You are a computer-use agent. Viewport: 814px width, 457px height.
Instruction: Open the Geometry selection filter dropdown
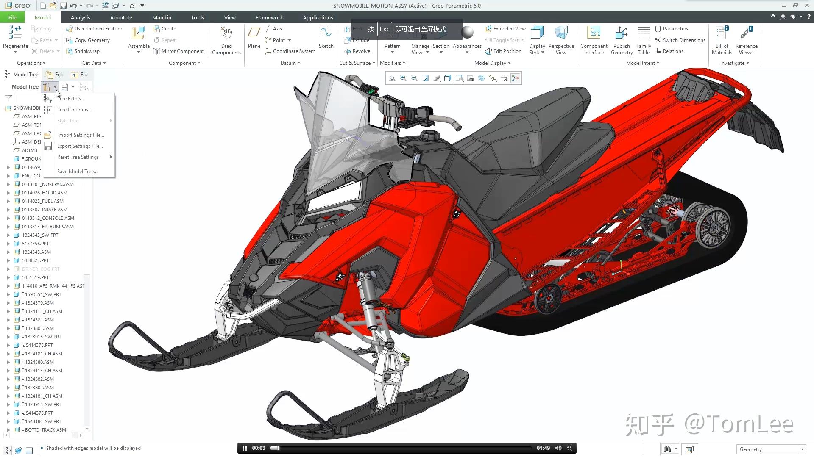[803, 449]
